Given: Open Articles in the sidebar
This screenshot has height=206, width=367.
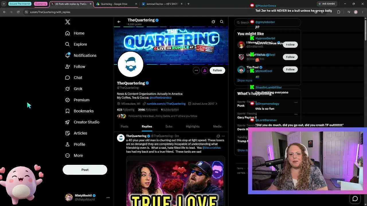Looking at the screenshot, I should click(x=76, y=133).
